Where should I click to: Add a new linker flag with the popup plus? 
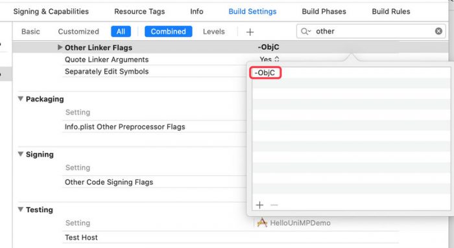259,205
